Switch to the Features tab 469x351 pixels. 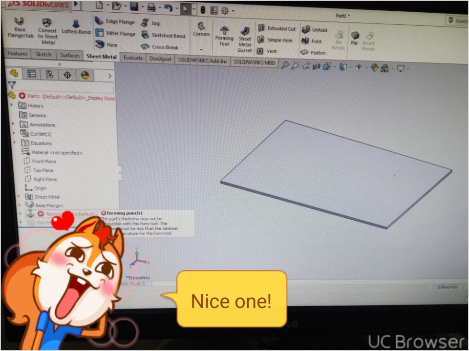(18, 54)
